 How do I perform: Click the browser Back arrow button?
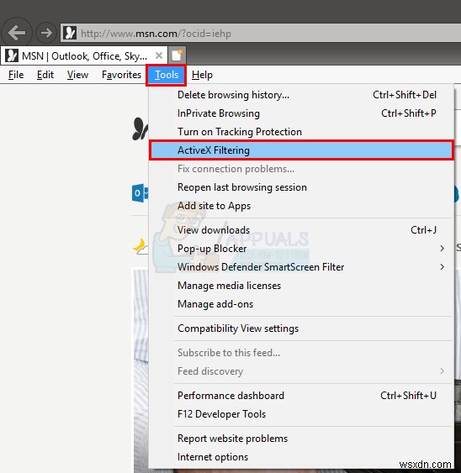pos(17,33)
